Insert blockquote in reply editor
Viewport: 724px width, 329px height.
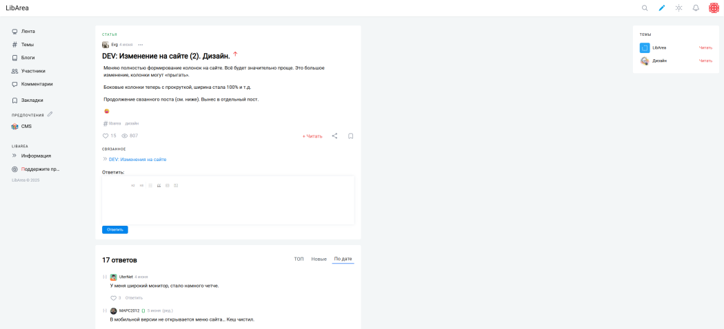click(159, 186)
